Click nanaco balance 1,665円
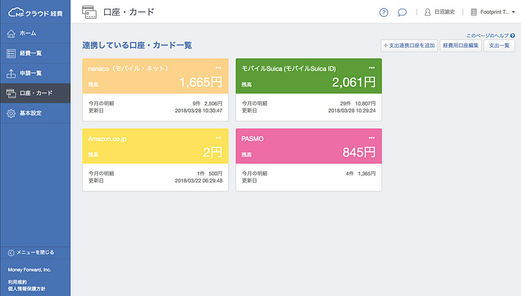 pos(201,82)
